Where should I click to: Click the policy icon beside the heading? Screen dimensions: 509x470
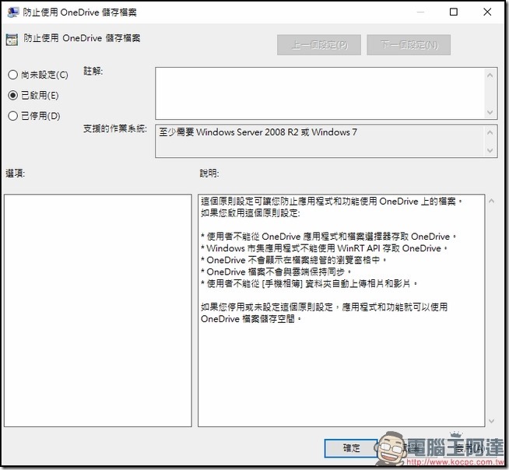[12, 39]
